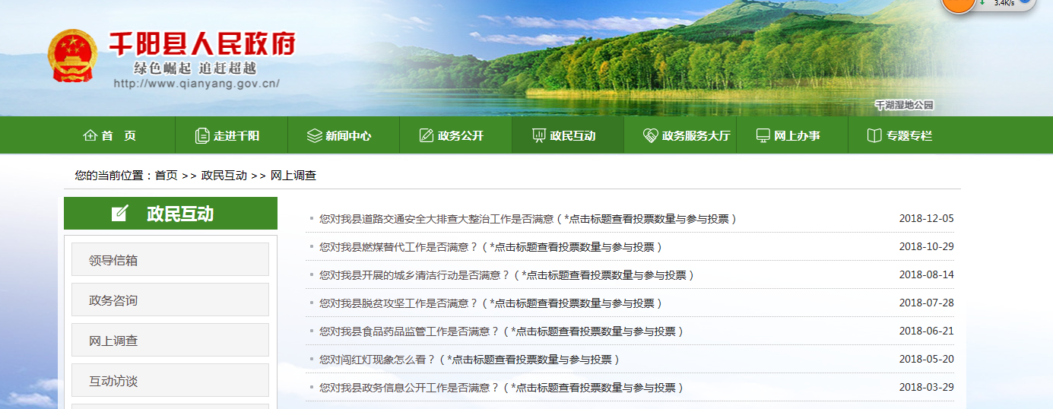Click the date 2018-10-29
Image resolution: width=1053 pixels, height=409 pixels.
[926, 247]
